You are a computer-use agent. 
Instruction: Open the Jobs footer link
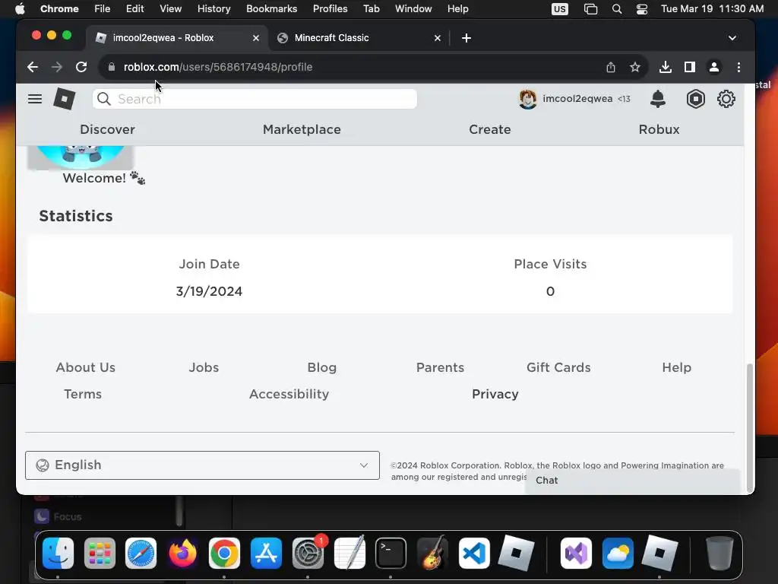204,367
